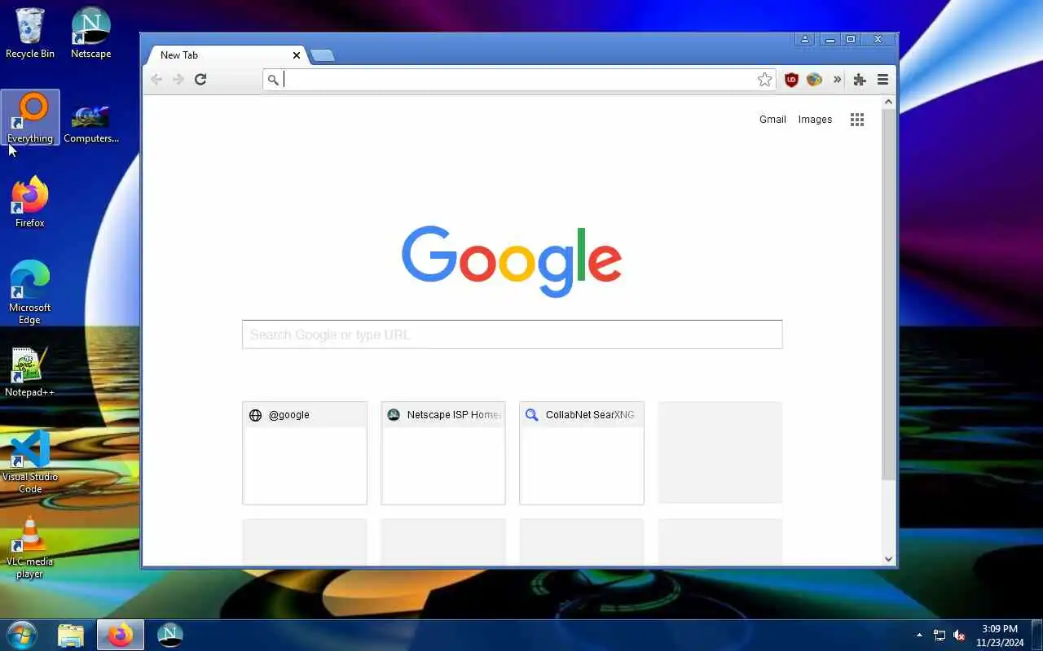The image size is (1043, 651).
Task: Open the Netscape ISP Home tile
Action: click(443, 453)
